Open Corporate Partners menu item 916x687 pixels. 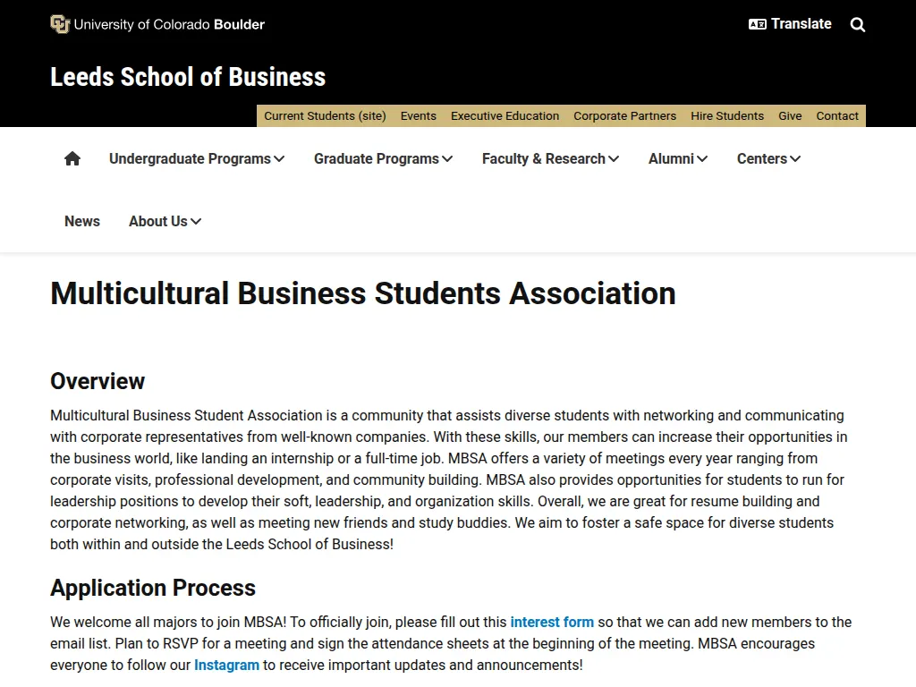tap(624, 115)
